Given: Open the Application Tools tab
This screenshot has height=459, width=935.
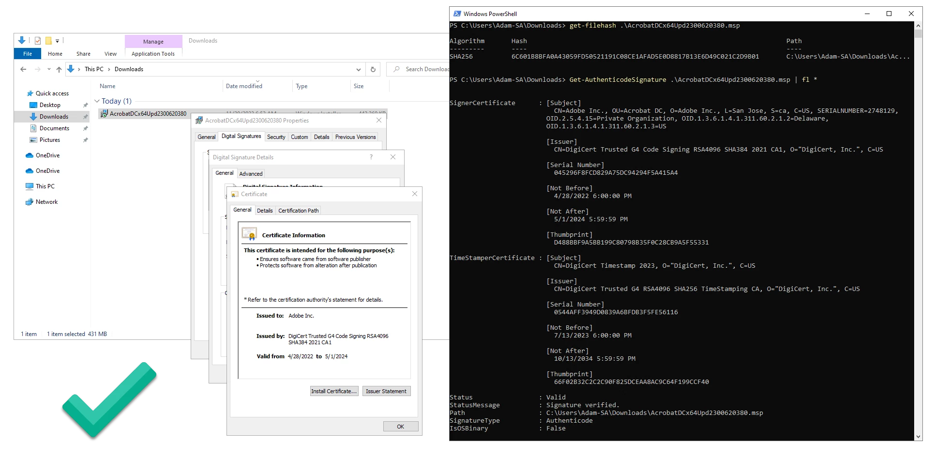Looking at the screenshot, I should 153,54.
